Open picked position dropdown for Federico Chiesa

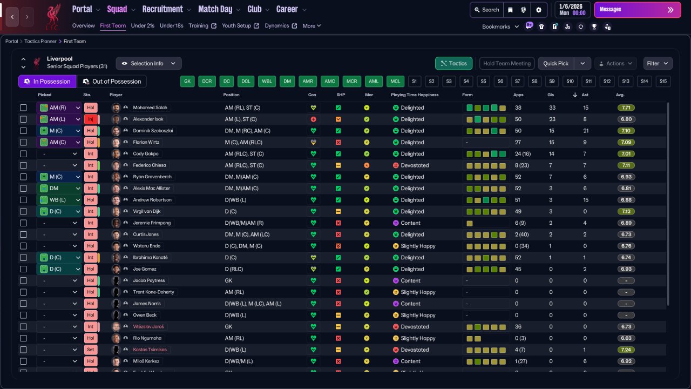coord(59,165)
